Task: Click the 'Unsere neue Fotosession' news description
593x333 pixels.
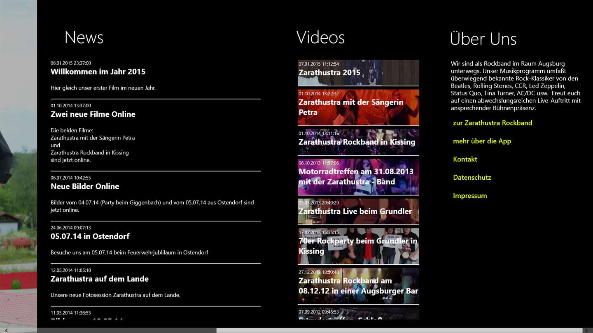Action: tap(115, 295)
